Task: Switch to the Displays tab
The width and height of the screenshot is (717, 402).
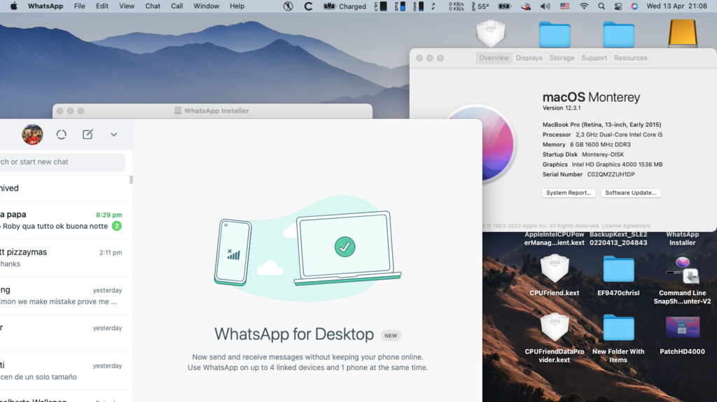Action: 529,58
